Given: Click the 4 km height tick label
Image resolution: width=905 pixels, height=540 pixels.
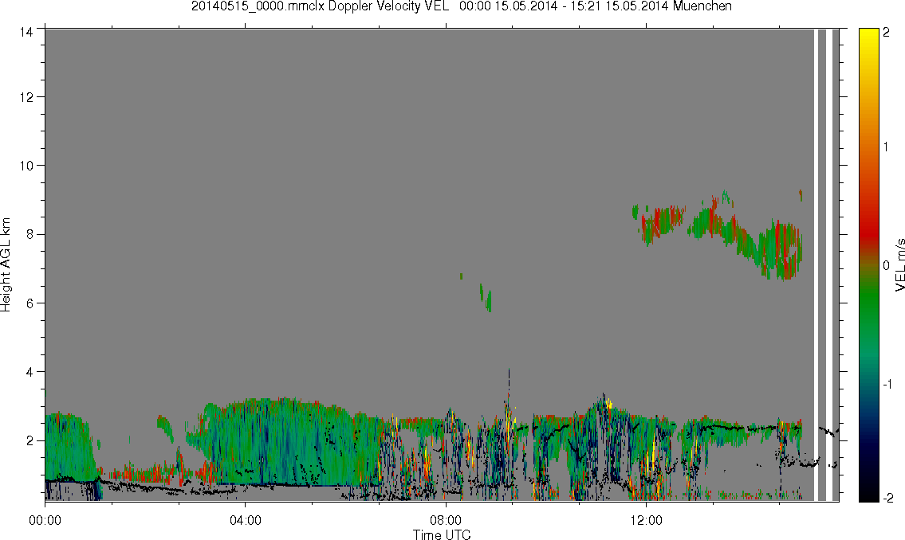Looking at the screenshot, I should [28, 372].
